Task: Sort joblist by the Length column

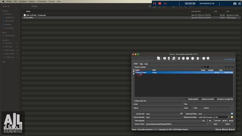Action: 211,70
